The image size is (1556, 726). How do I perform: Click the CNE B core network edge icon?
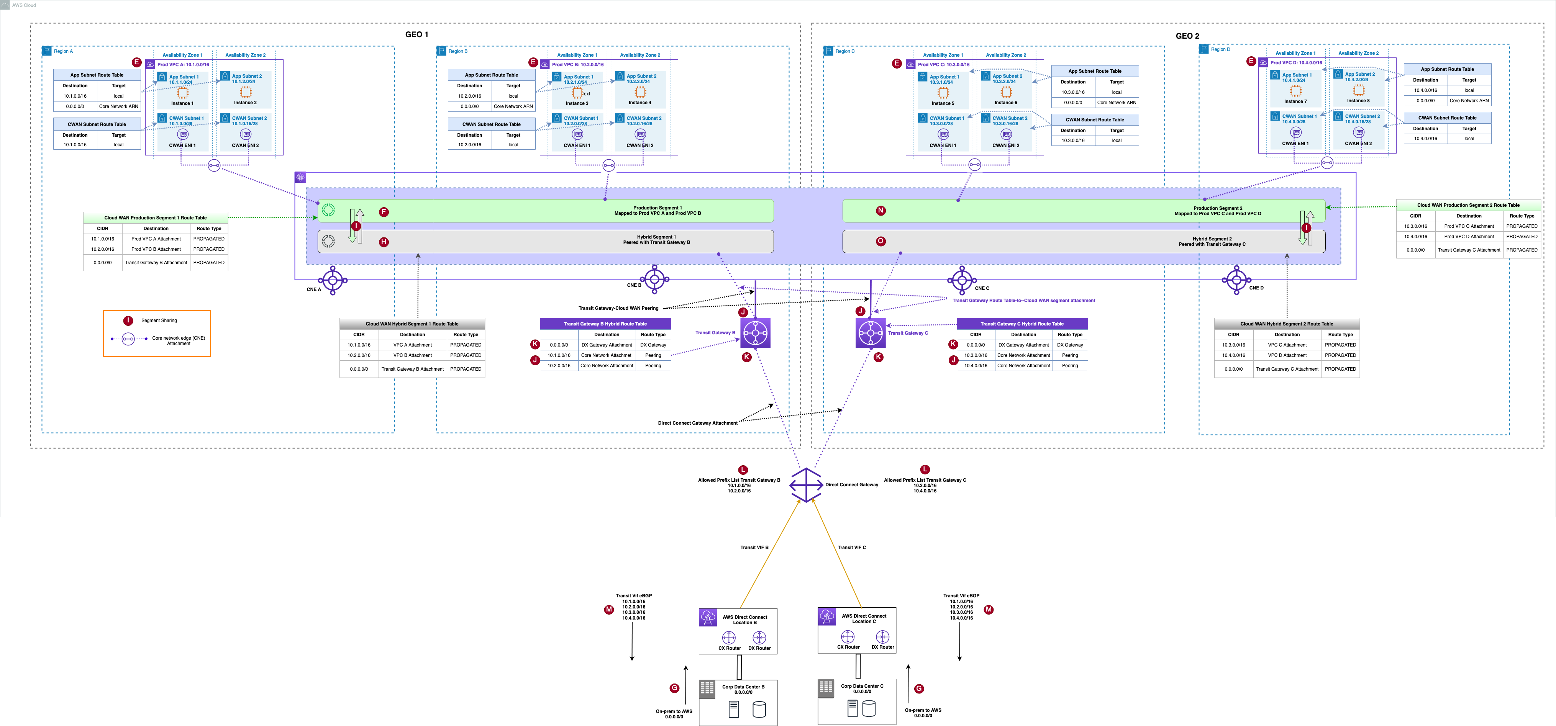655,279
